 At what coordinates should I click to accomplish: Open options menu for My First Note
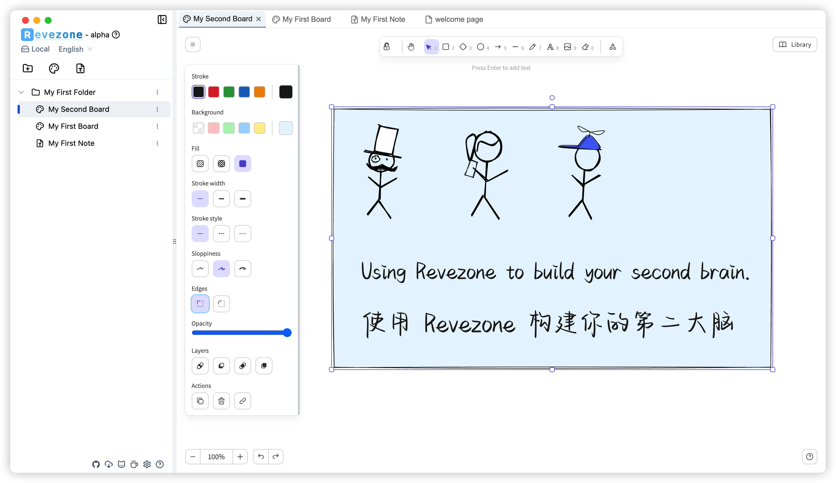pos(157,143)
